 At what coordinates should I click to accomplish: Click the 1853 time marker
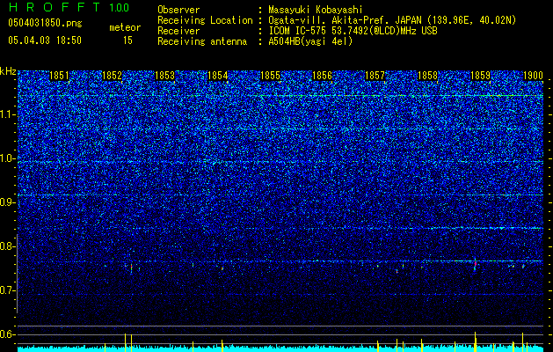pos(164,76)
